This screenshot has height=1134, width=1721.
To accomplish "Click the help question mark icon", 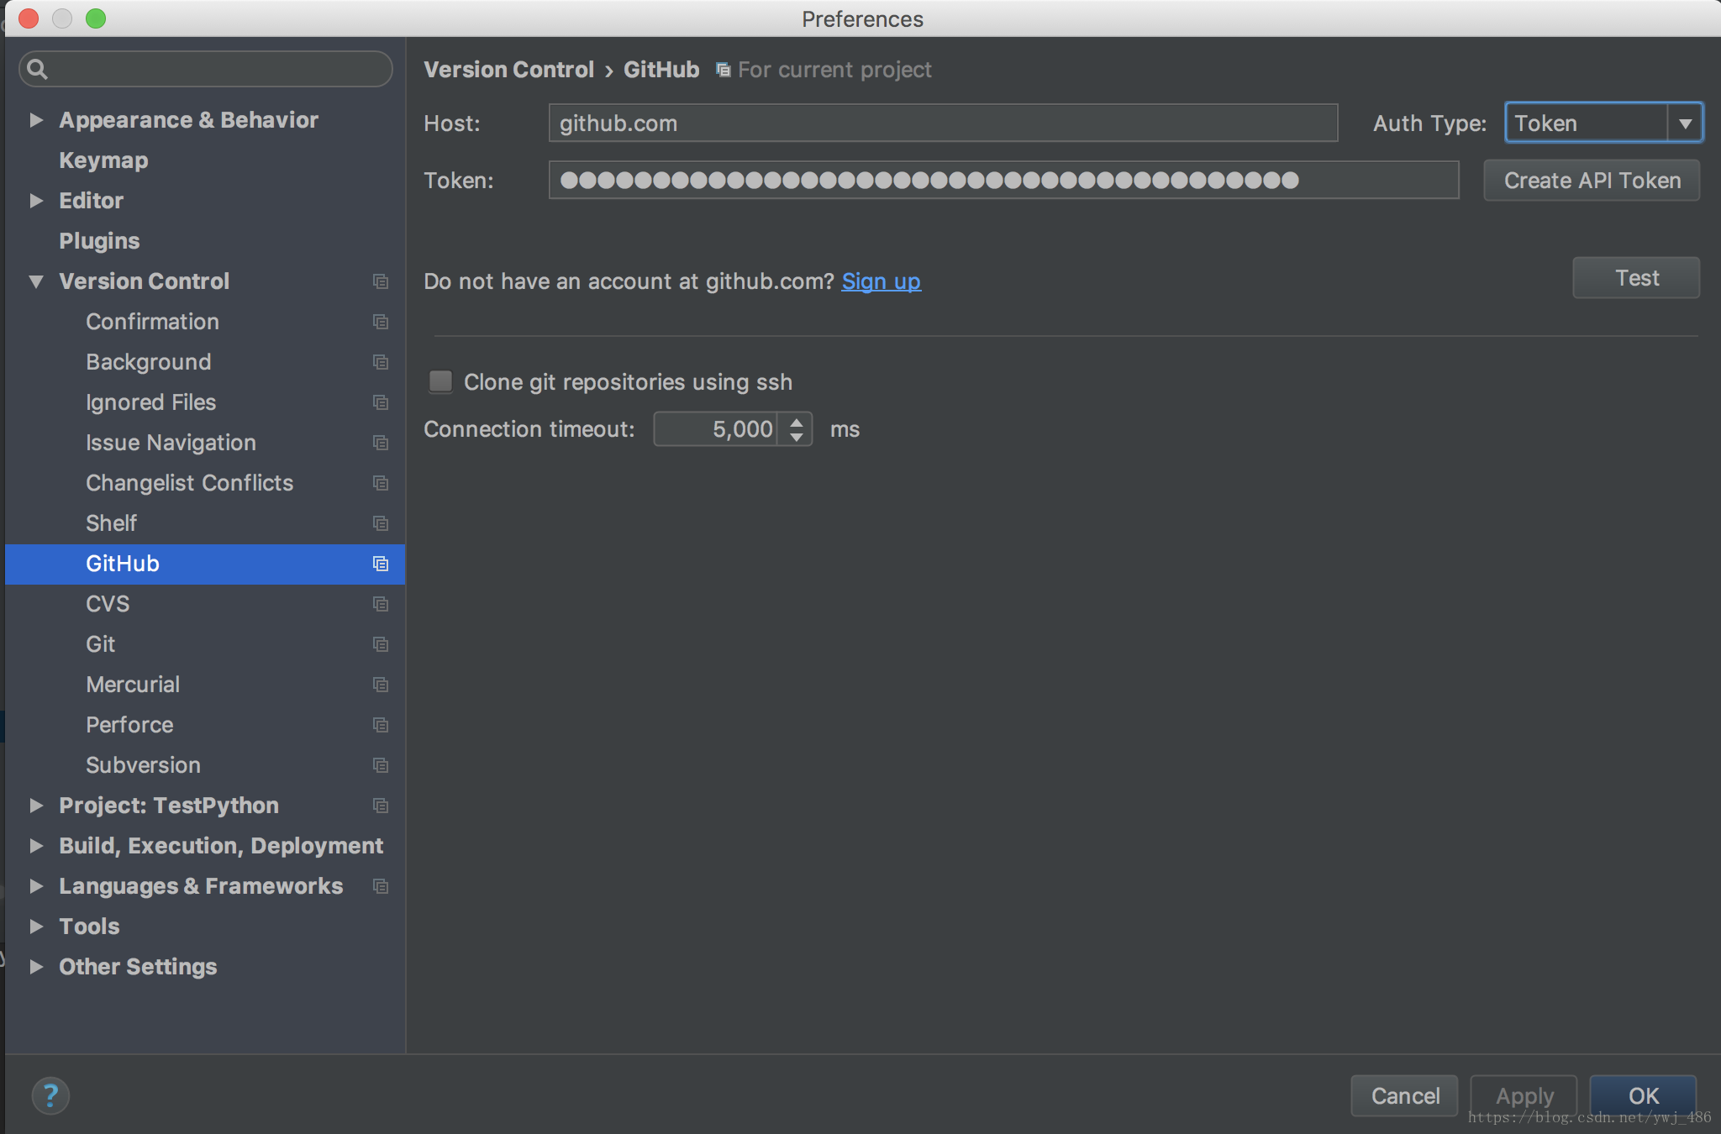I will tap(50, 1095).
